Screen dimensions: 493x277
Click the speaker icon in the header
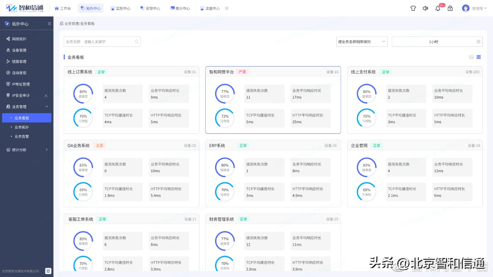pos(425,8)
